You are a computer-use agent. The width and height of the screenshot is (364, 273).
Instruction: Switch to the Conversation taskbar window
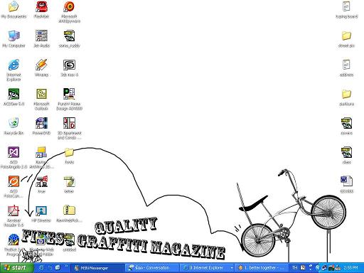pos(151,268)
